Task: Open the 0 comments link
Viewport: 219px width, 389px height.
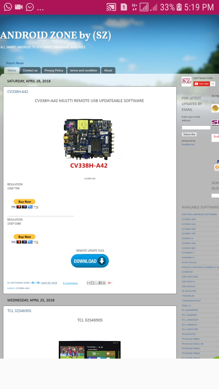Action: coord(70,283)
